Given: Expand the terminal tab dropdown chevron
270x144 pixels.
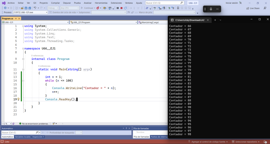Looking at the screenshot, I should tap(220, 20).
